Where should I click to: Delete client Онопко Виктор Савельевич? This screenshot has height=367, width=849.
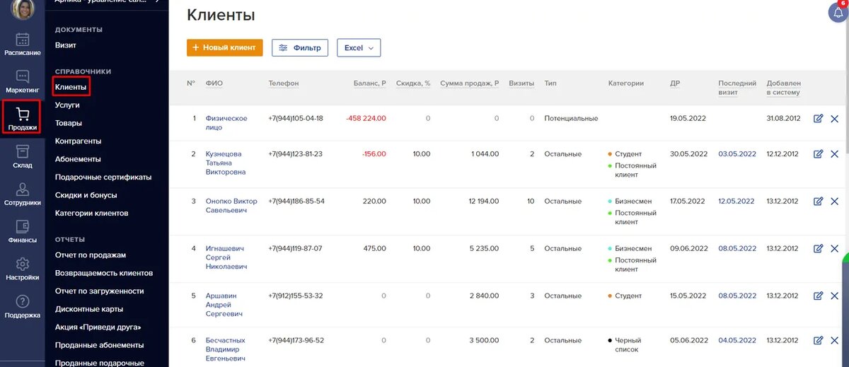coord(834,202)
